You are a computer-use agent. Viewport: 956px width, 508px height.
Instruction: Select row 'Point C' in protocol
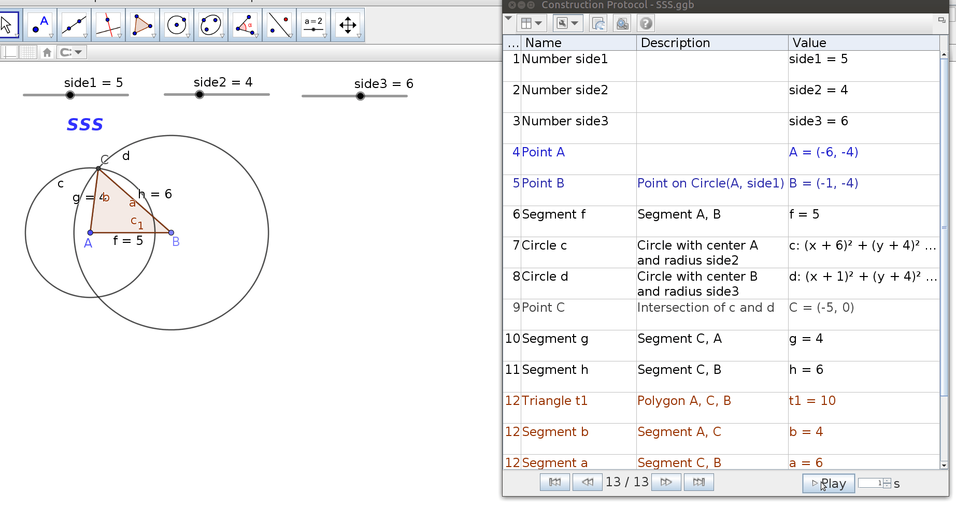tap(721, 314)
